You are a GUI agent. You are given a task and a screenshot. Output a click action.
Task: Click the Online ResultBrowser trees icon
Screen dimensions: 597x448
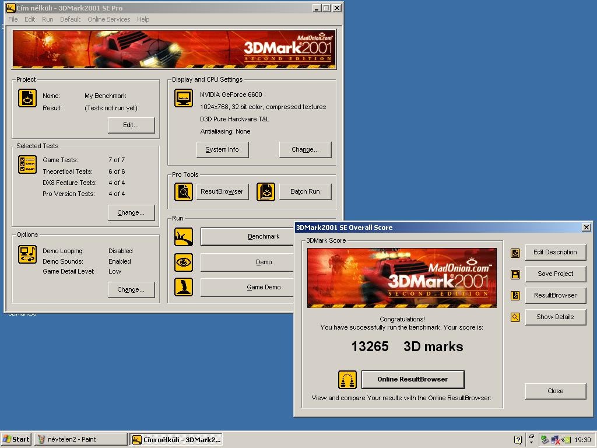pyautogui.click(x=347, y=380)
